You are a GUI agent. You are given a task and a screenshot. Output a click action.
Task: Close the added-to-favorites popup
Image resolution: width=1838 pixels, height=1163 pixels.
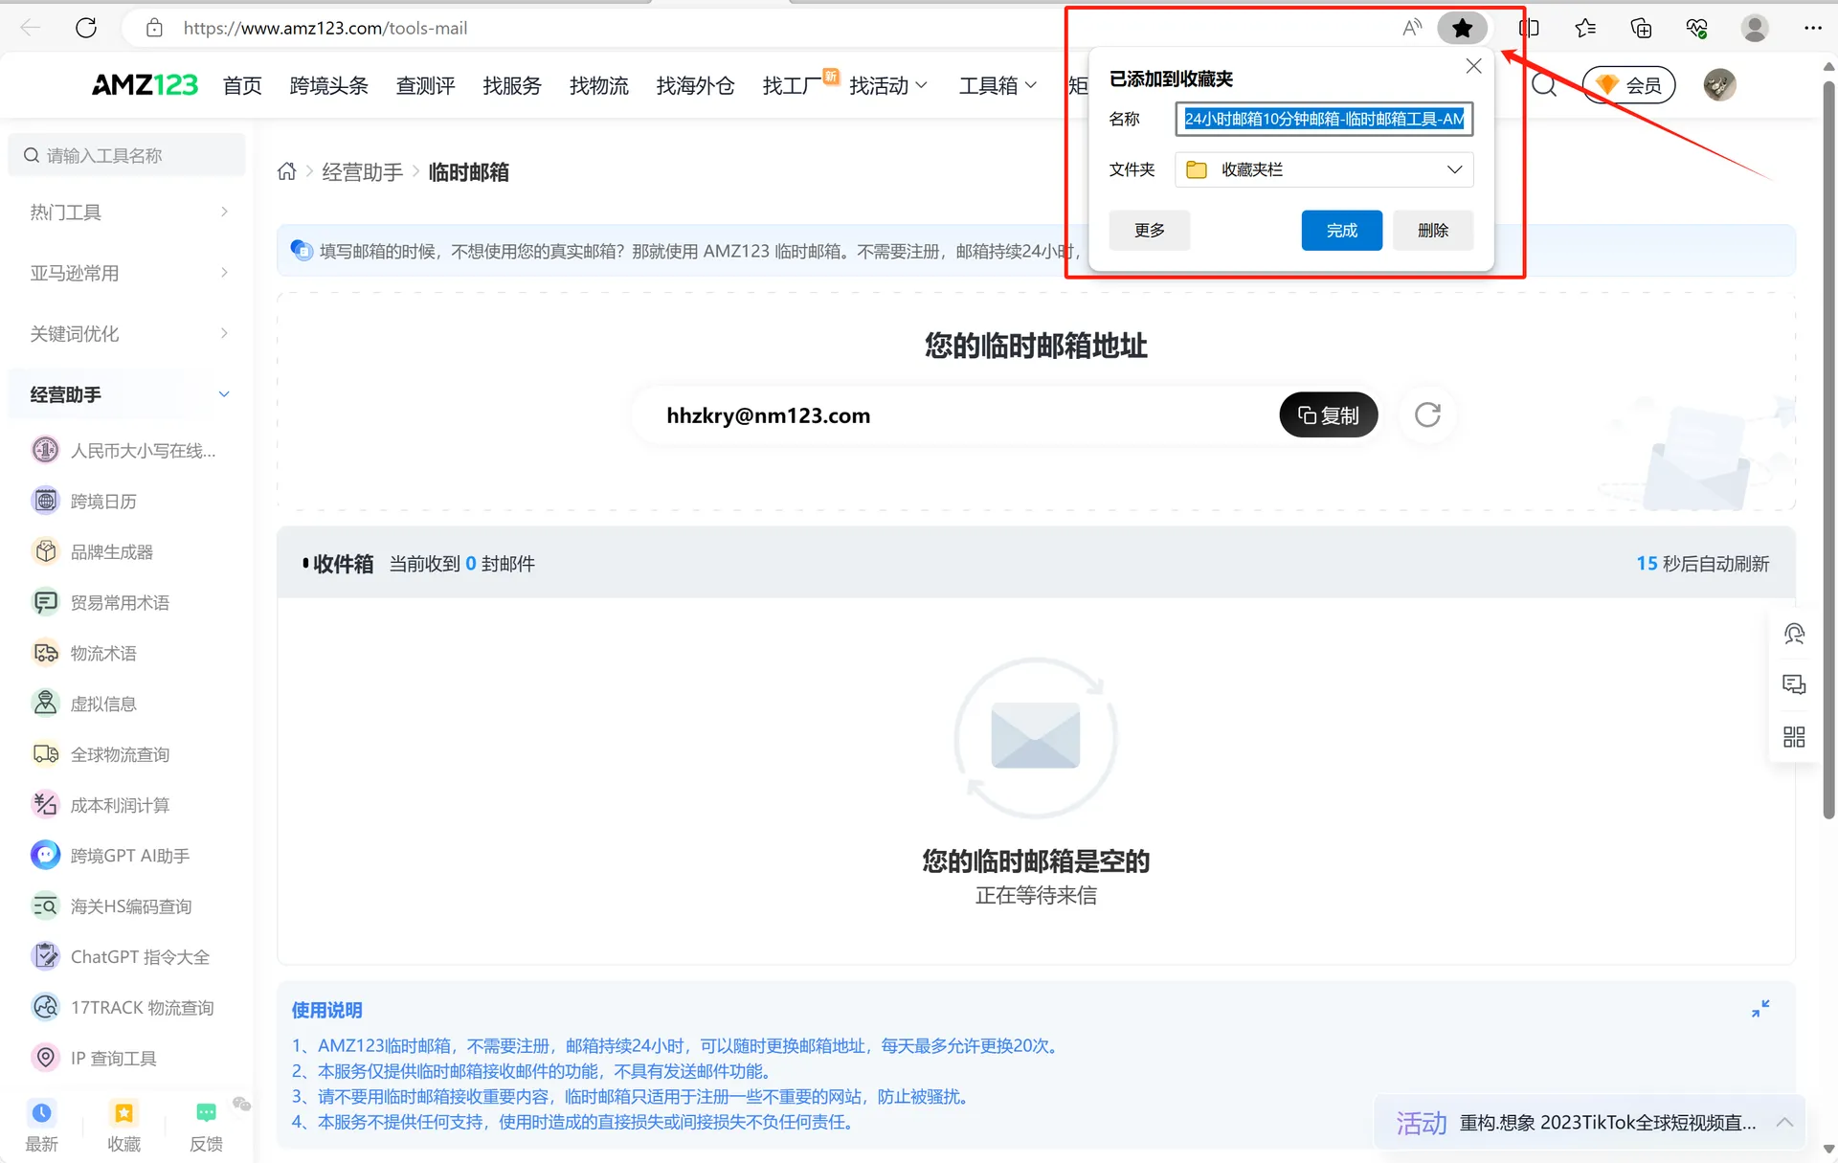[x=1473, y=66]
